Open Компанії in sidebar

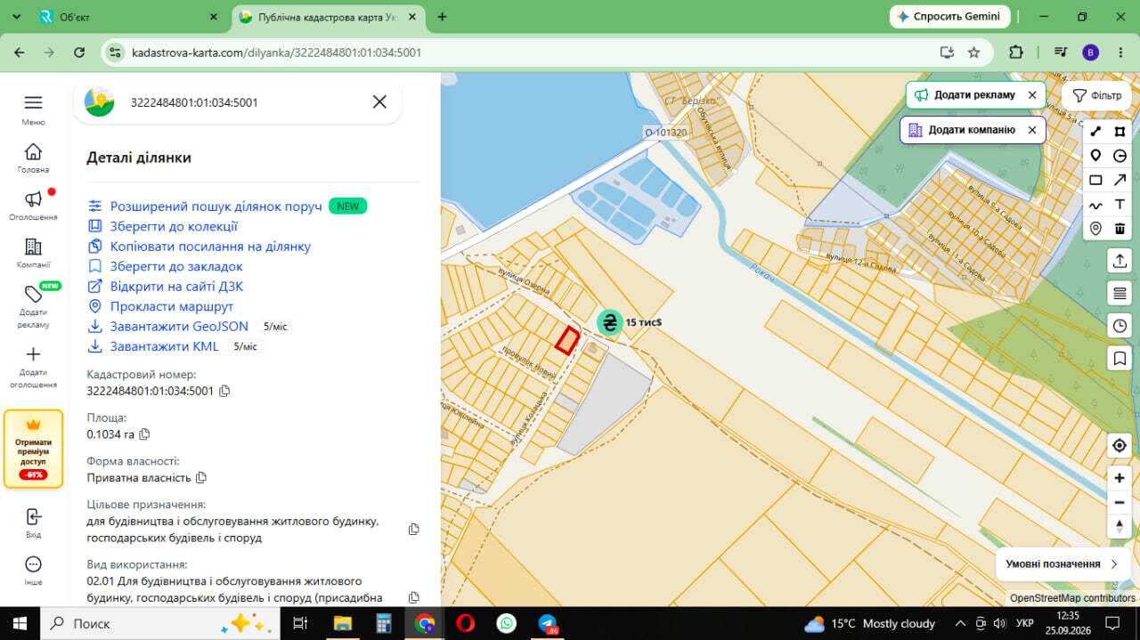point(33,253)
